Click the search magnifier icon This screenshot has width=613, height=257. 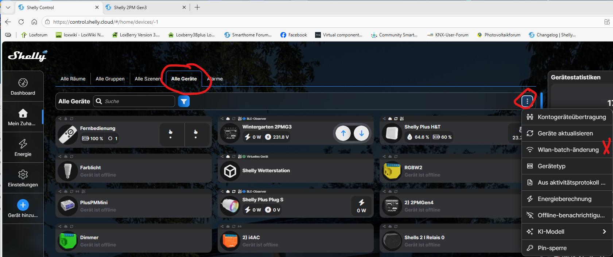[x=99, y=101]
